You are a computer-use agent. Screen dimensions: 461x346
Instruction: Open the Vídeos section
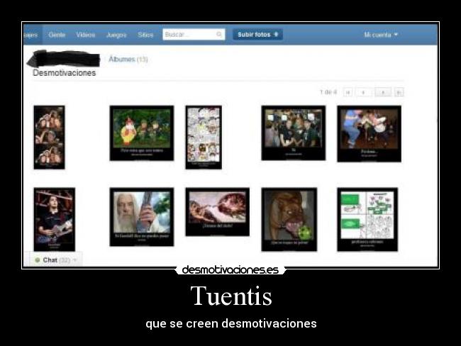click(86, 35)
